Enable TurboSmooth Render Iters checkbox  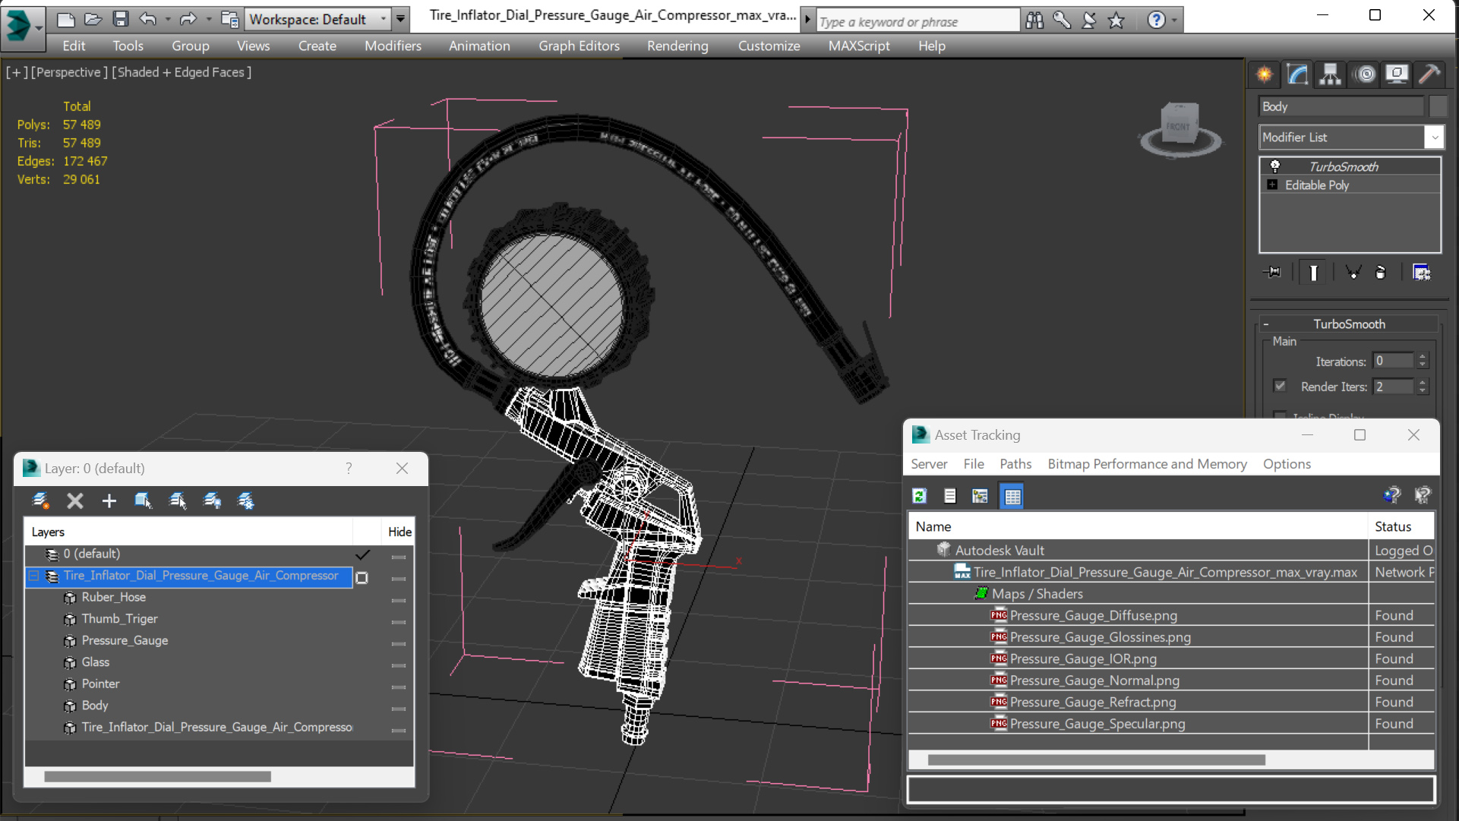click(x=1280, y=386)
